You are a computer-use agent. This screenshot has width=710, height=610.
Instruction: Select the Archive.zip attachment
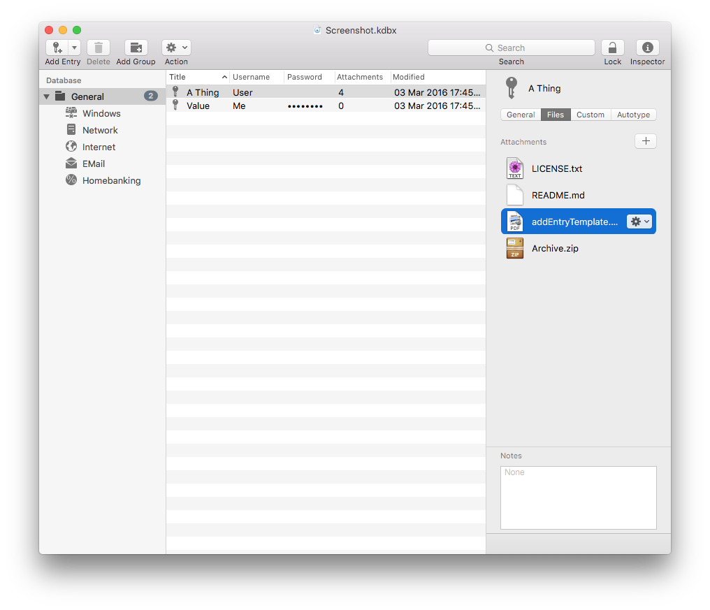pyautogui.click(x=555, y=248)
